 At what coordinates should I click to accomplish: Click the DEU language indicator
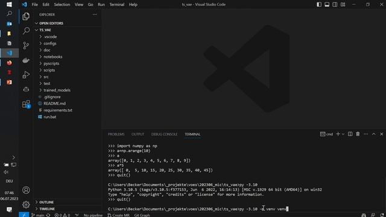coord(10,181)
